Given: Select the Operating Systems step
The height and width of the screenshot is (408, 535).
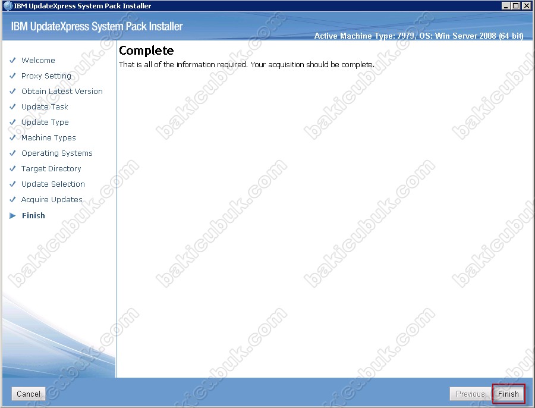Looking at the screenshot, I should click(56, 153).
